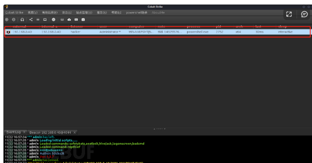The width and height of the screenshot is (312, 163).
Task: Open the AboutMe menu
Action: tap(158, 13)
